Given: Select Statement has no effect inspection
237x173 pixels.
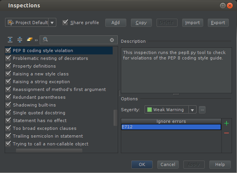Looking at the screenshot, I should 40,121.
